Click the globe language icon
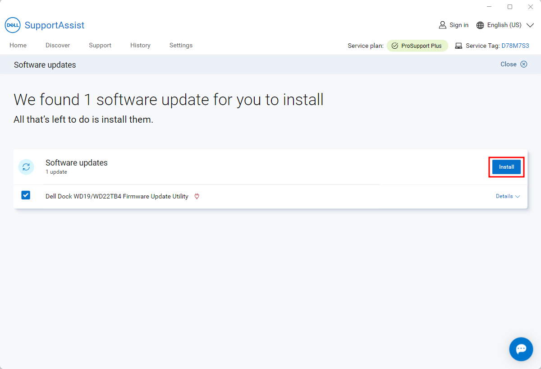Viewport: 541px width, 369px height. coord(480,25)
